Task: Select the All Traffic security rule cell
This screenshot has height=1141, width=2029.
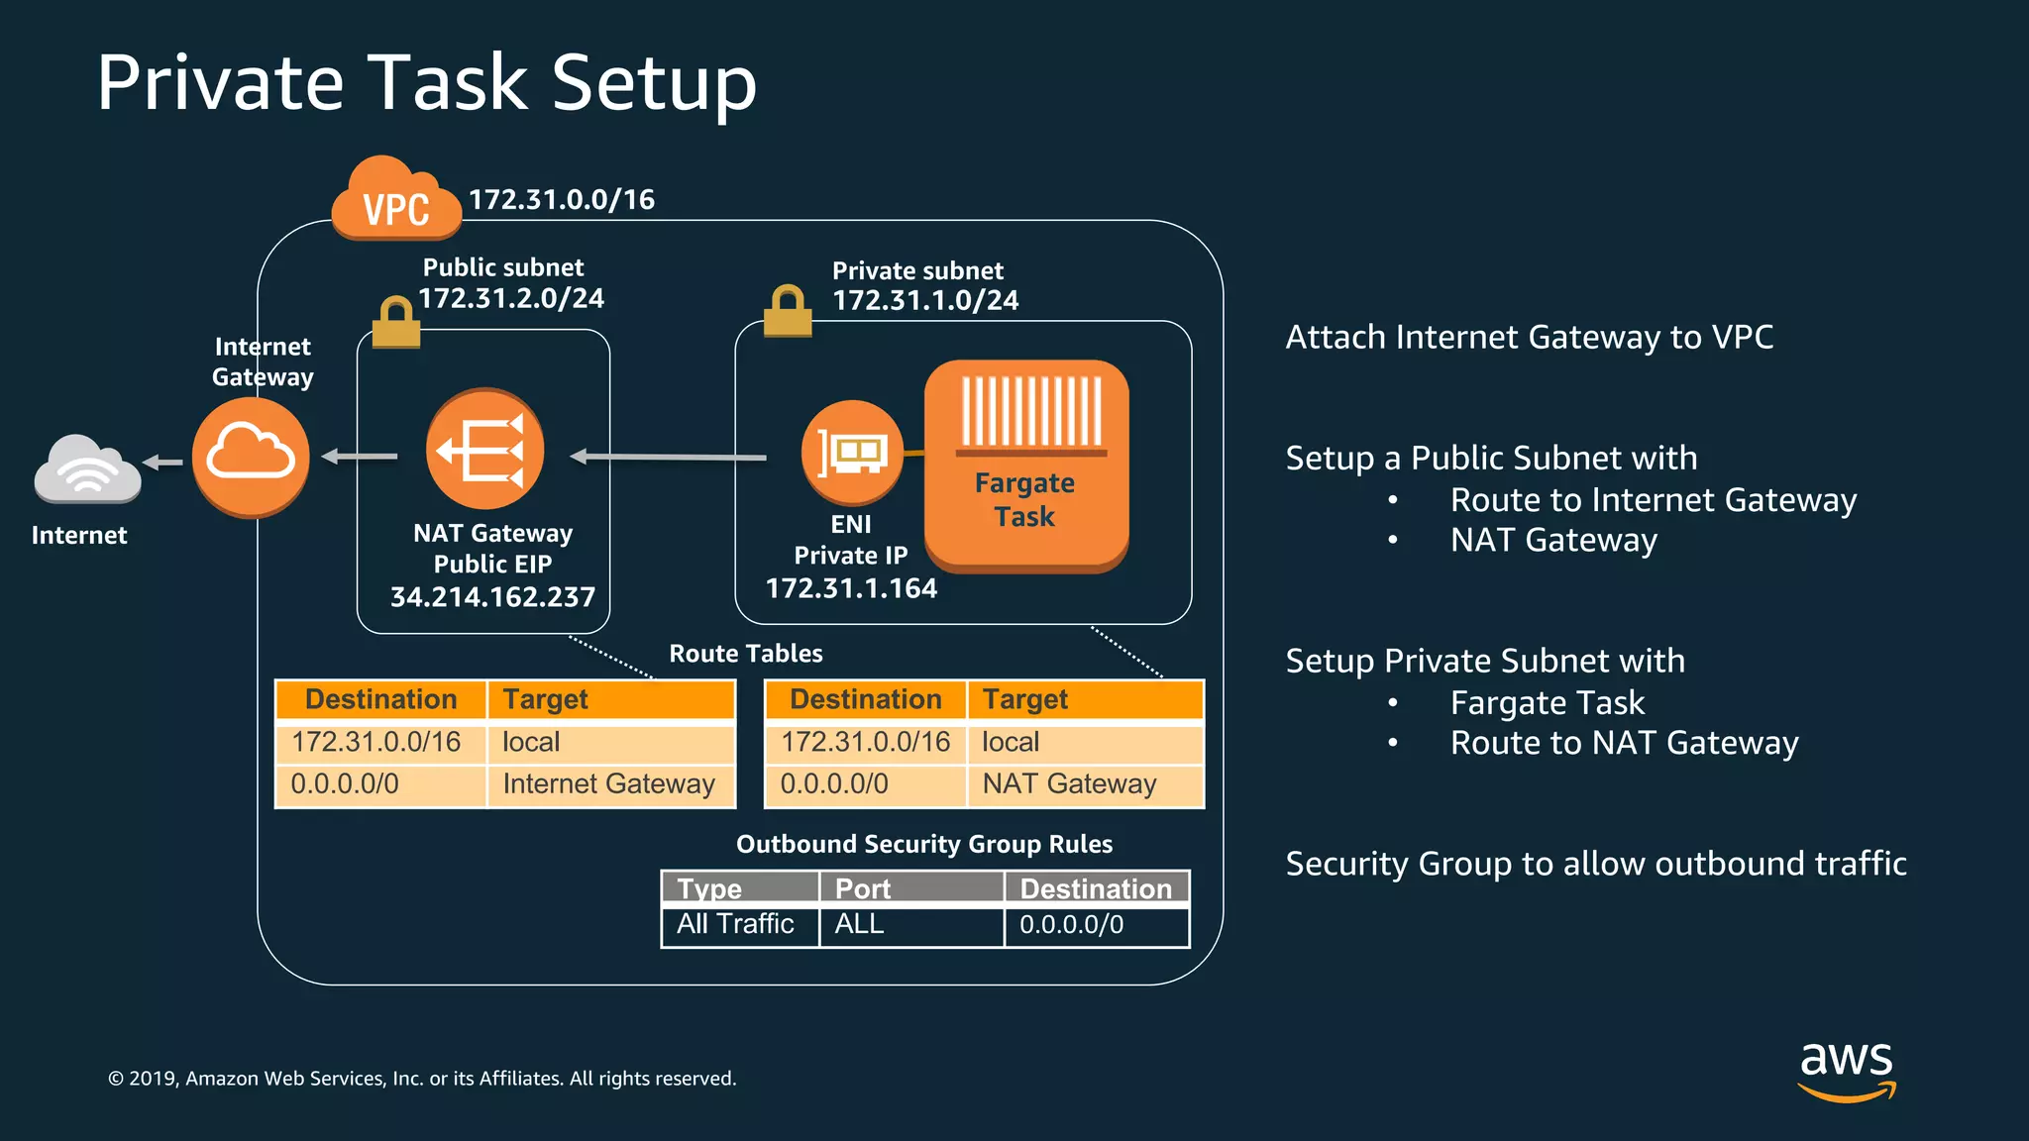Action: 735,924
